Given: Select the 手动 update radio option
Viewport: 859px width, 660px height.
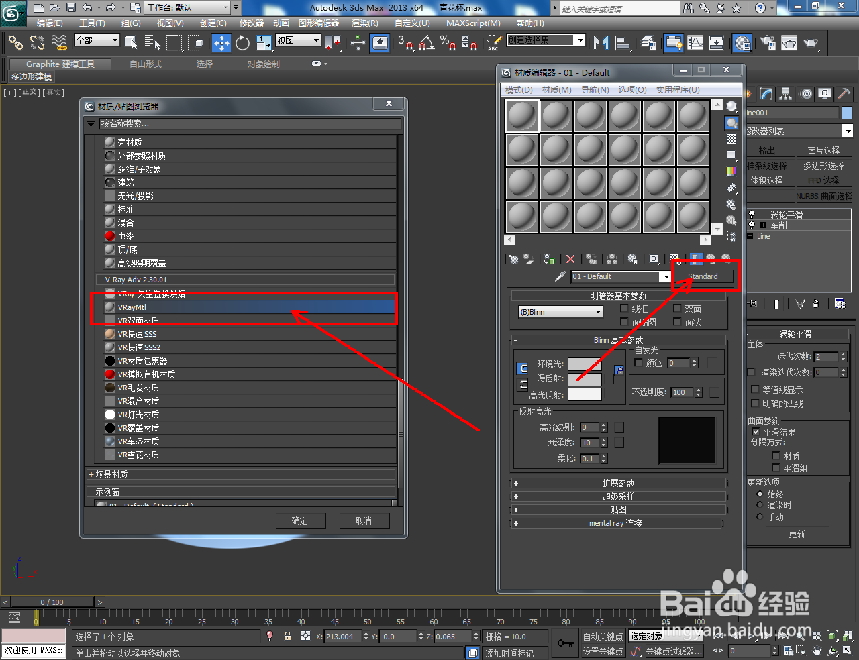Looking at the screenshot, I should click(760, 517).
